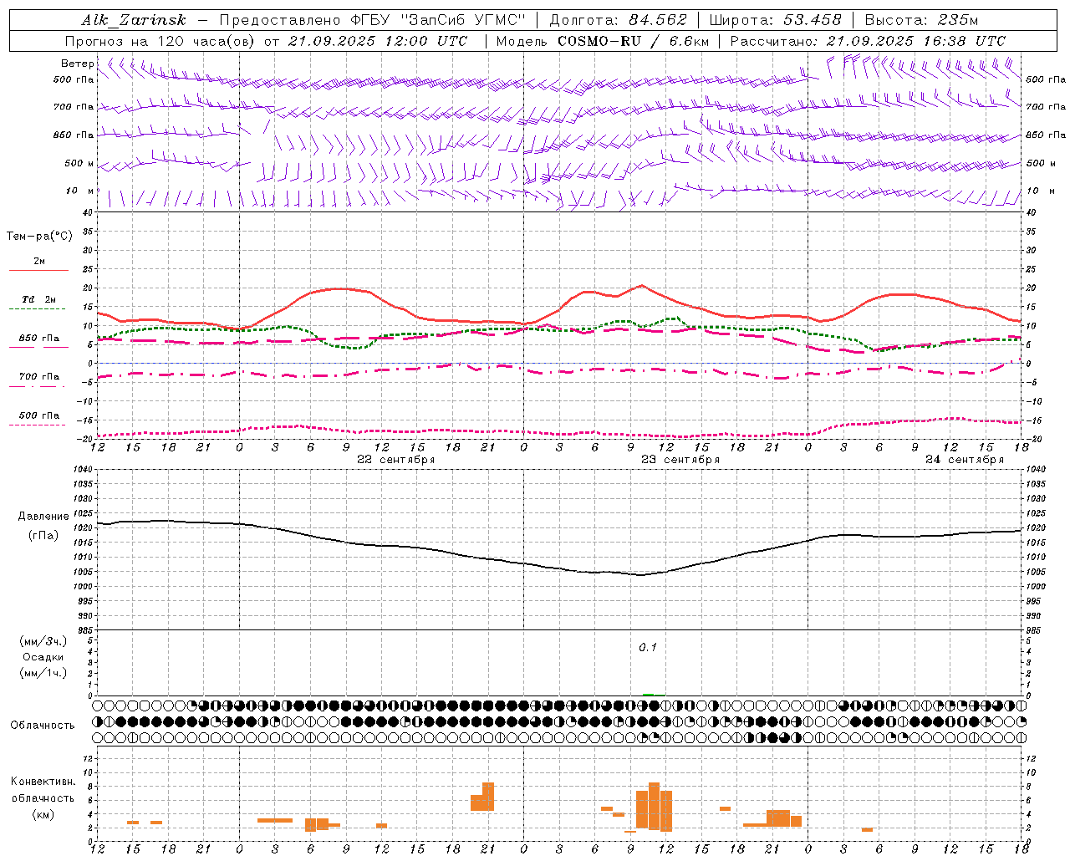Click the 'Ветер' wind panel label
Image resolution: width=1070 pixels, height=856 pixels.
(x=78, y=64)
